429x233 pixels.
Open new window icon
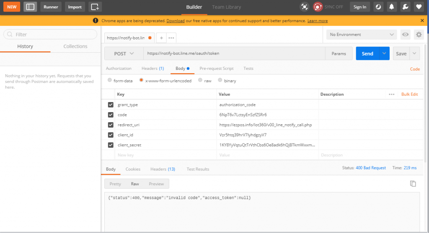95,7
